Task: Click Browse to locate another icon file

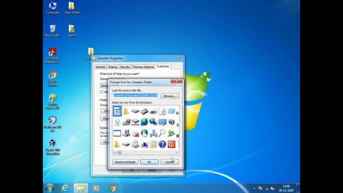Action: tap(169, 96)
